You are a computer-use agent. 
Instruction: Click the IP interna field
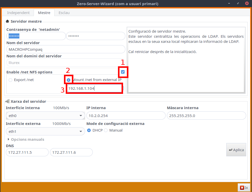coord(126,116)
